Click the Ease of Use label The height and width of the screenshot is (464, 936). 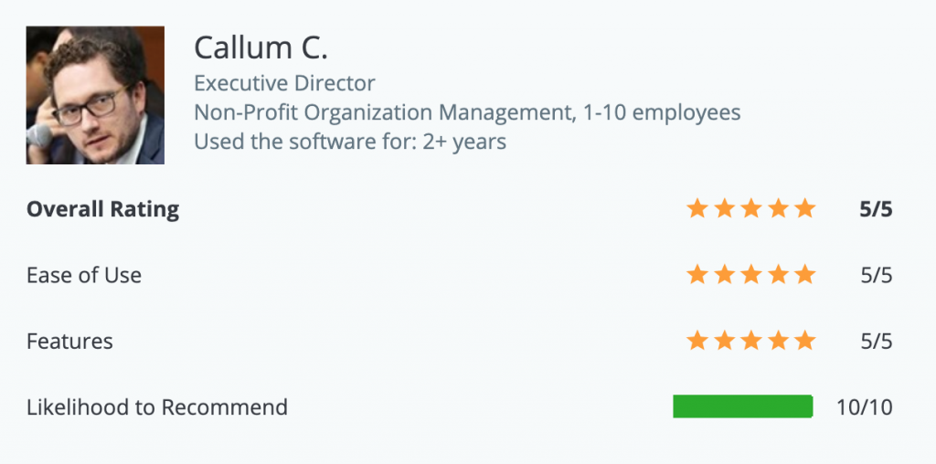coord(84,275)
